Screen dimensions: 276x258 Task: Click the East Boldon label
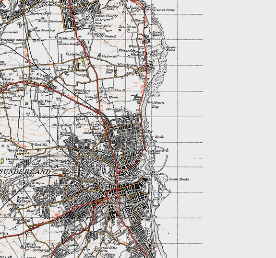[31, 79]
